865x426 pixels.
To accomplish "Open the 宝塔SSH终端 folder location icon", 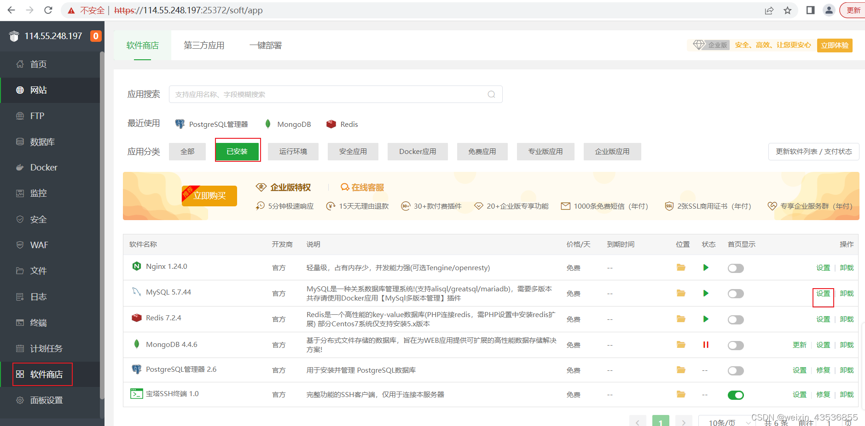I will [x=681, y=394].
